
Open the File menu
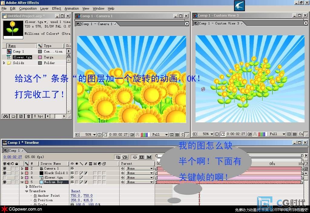coord(4,8)
